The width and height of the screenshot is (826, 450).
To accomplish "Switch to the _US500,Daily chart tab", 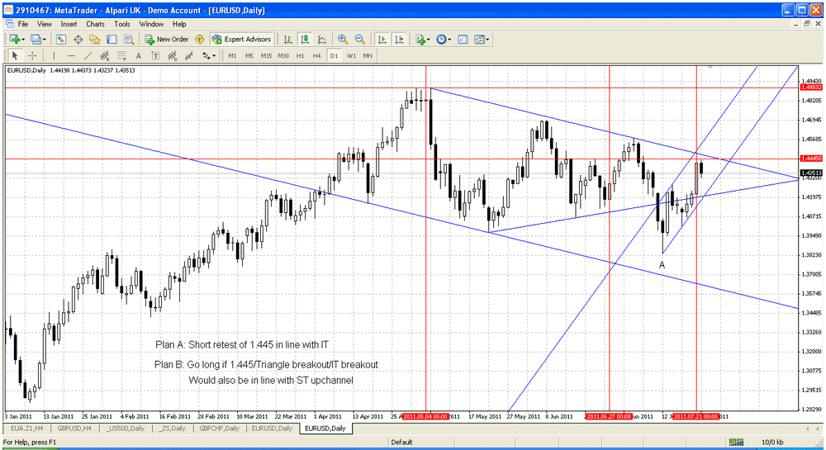I will (126, 429).
